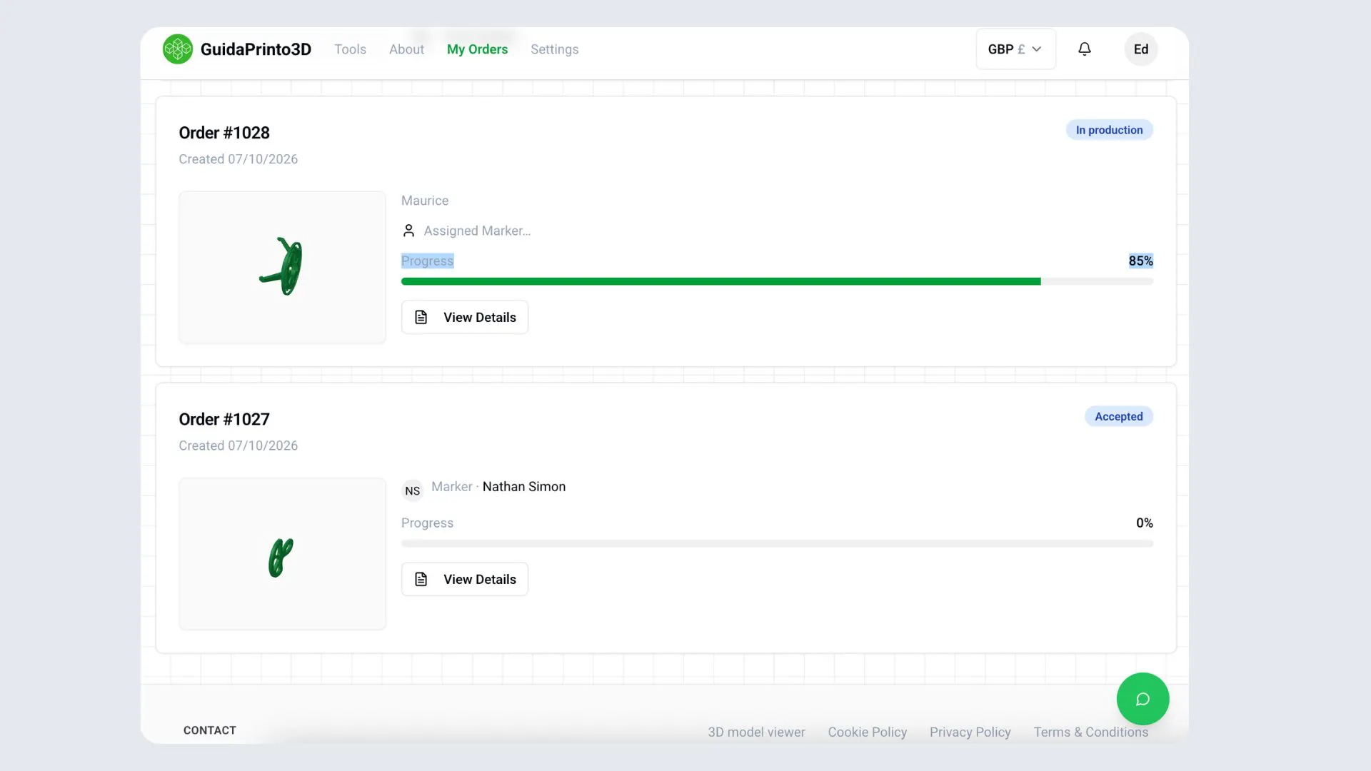Open Settings in the navigation
Screen dimensions: 1371x771
pos(554,49)
